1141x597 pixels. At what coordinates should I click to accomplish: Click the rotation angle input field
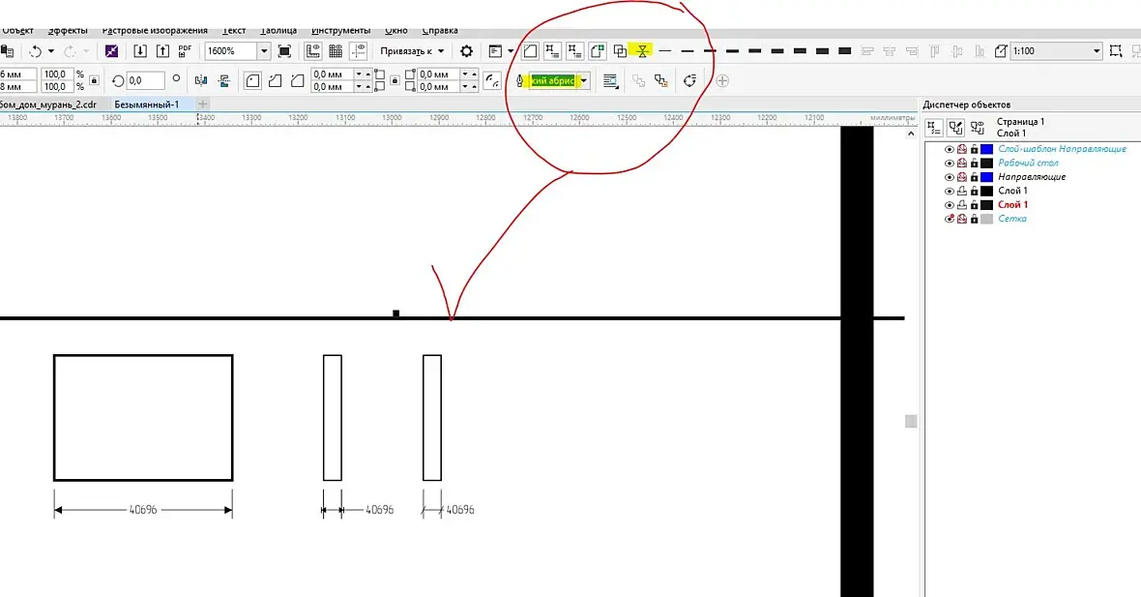coord(146,81)
